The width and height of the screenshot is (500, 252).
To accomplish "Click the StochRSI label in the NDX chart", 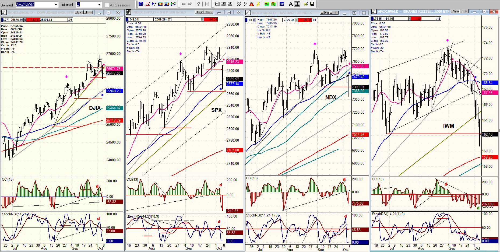I will pos(262,215).
